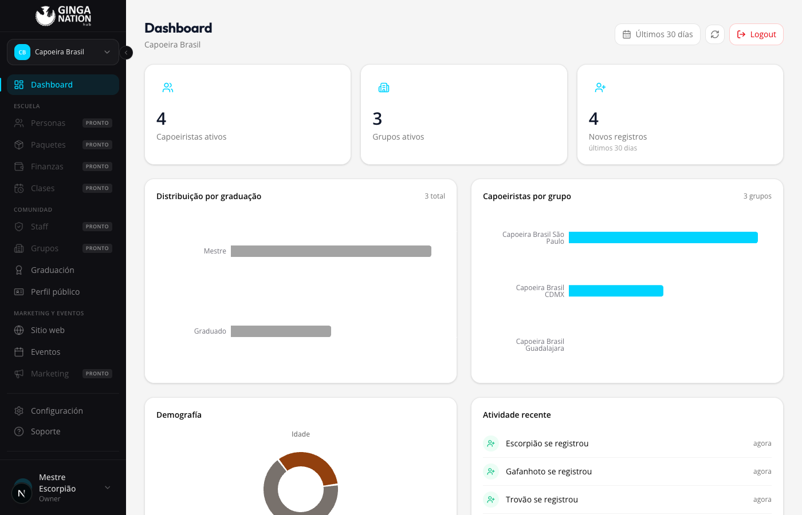Open Soporte in the sidebar
This screenshot has width=802, height=515.
pos(63,431)
